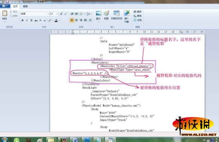Select the align left icon
The image size is (219, 142).
click(x=72, y=20)
